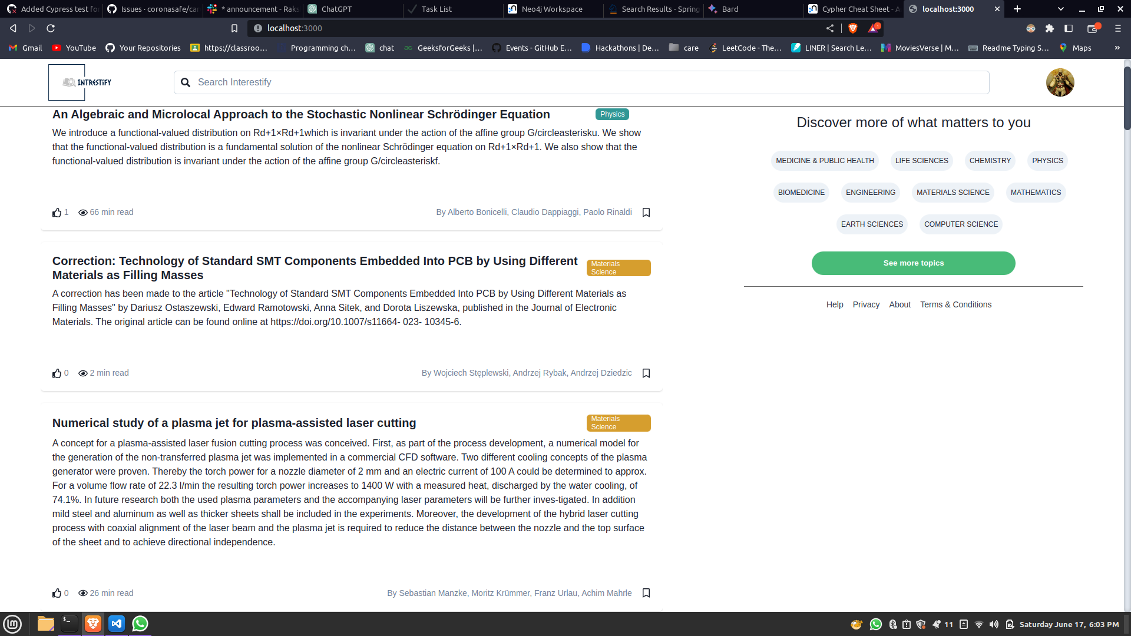Like the Schrödinger Equation article

pyautogui.click(x=57, y=213)
